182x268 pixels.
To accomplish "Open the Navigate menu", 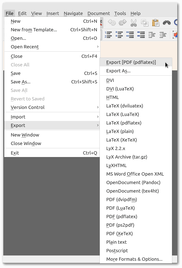I will [73, 13].
